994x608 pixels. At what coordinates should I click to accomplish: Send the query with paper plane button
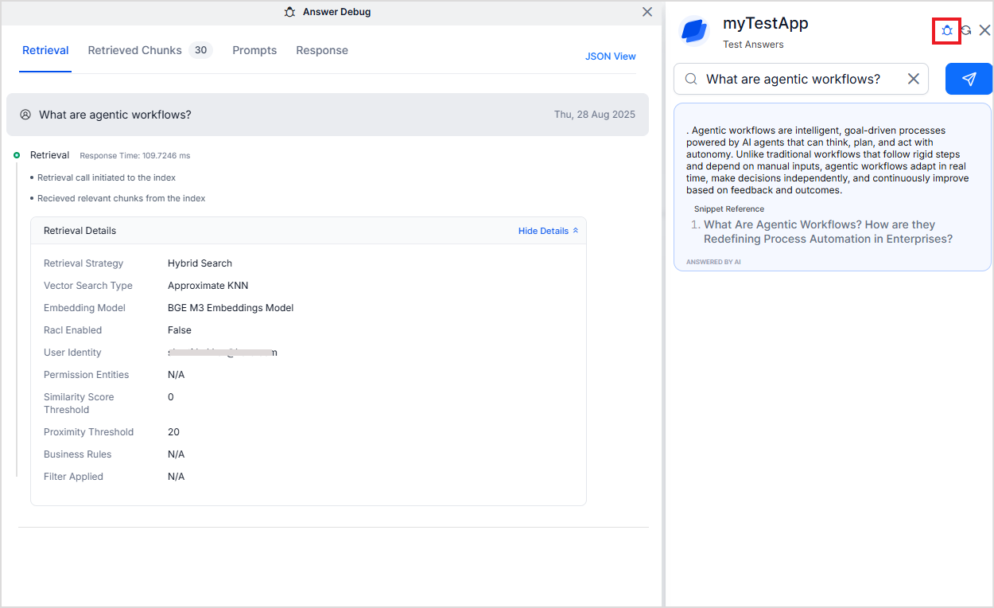click(969, 79)
